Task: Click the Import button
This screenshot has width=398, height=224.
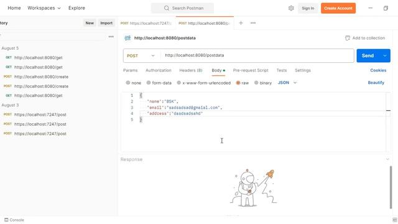Action: click(x=106, y=23)
